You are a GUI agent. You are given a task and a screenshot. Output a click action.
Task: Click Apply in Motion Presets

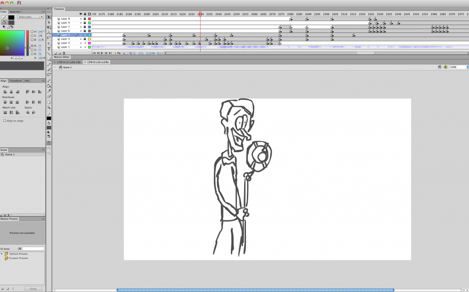(x=33, y=288)
